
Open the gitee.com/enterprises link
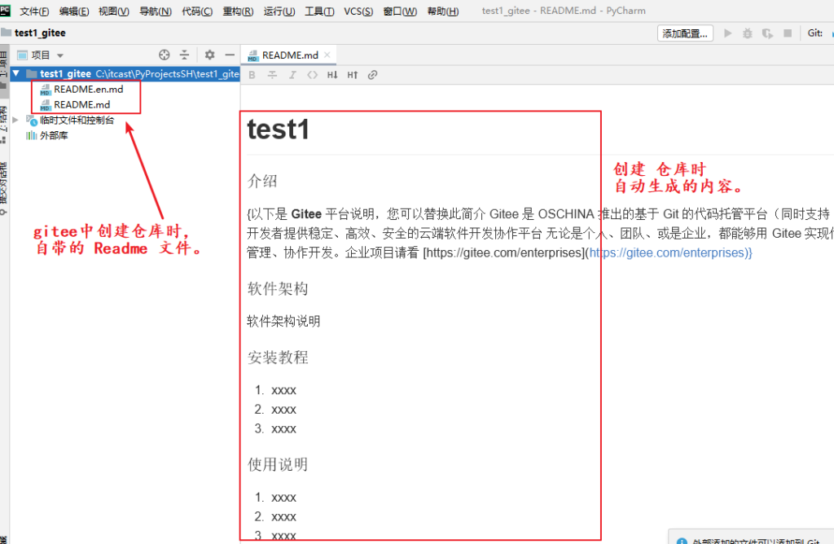668,252
